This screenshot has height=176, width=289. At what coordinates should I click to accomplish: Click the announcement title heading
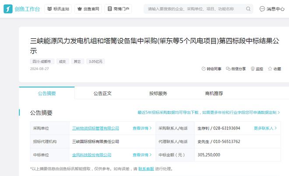(x=155, y=46)
